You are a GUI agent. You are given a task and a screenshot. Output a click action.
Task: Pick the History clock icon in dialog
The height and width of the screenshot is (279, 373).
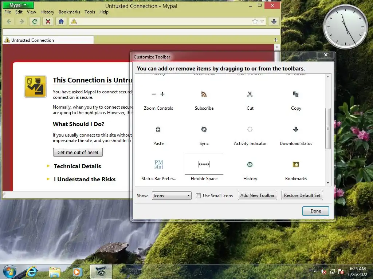click(250, 165)
